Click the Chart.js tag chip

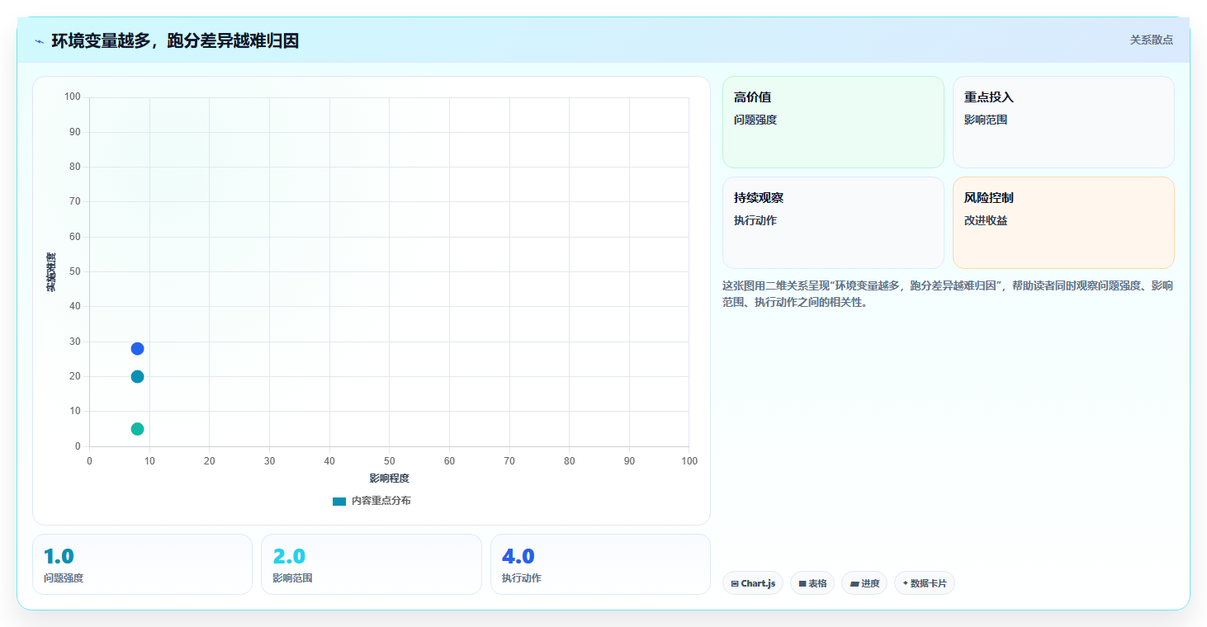tap(753, 583)
